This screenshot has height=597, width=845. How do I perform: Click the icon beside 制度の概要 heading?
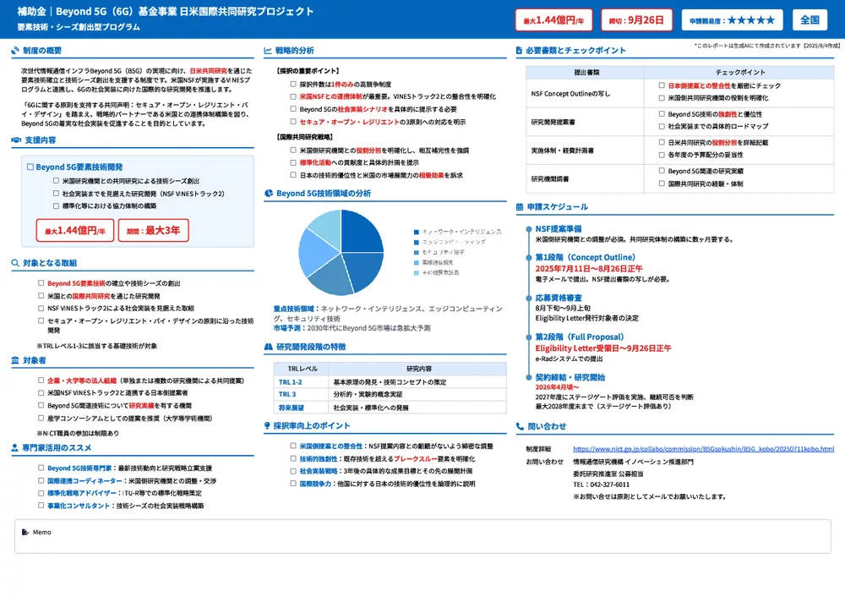[x=15, y=51]
